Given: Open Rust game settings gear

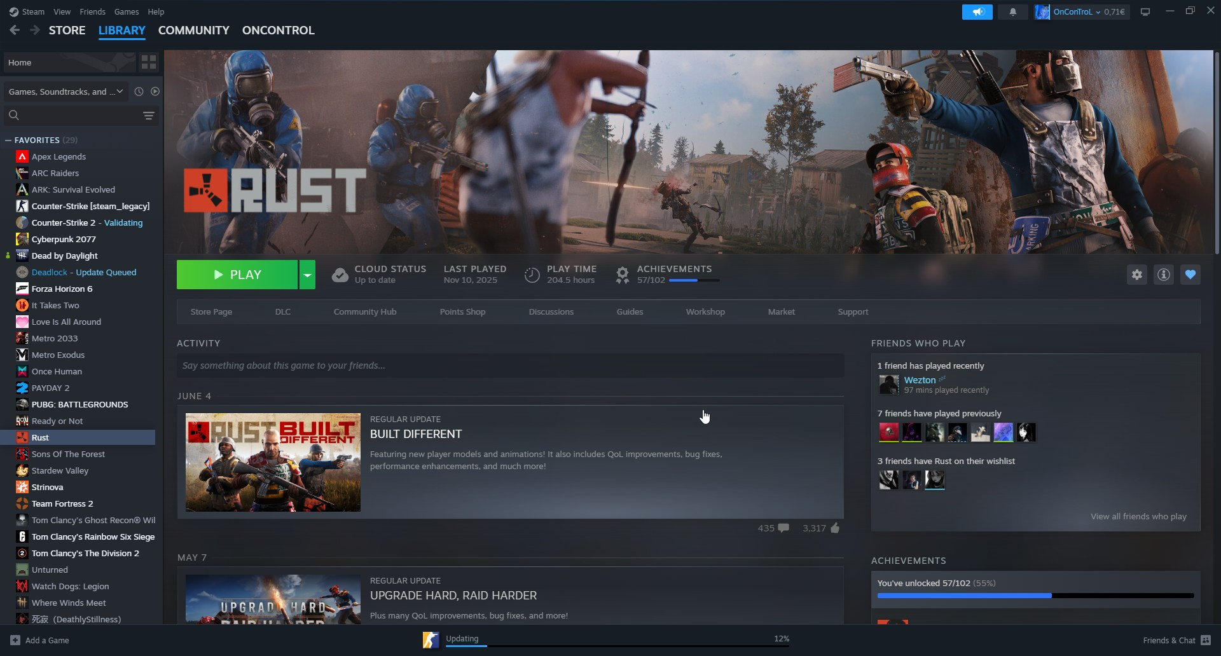Looking at the screenshot, I should (1137, 275).
